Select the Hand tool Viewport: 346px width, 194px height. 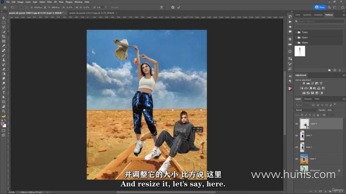pos(4,107)
